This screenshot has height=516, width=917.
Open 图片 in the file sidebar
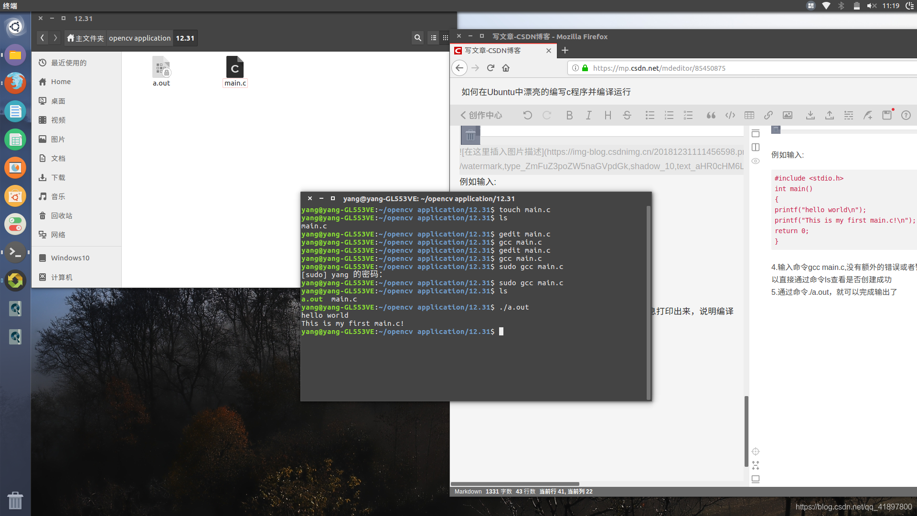tap(76, 139)
